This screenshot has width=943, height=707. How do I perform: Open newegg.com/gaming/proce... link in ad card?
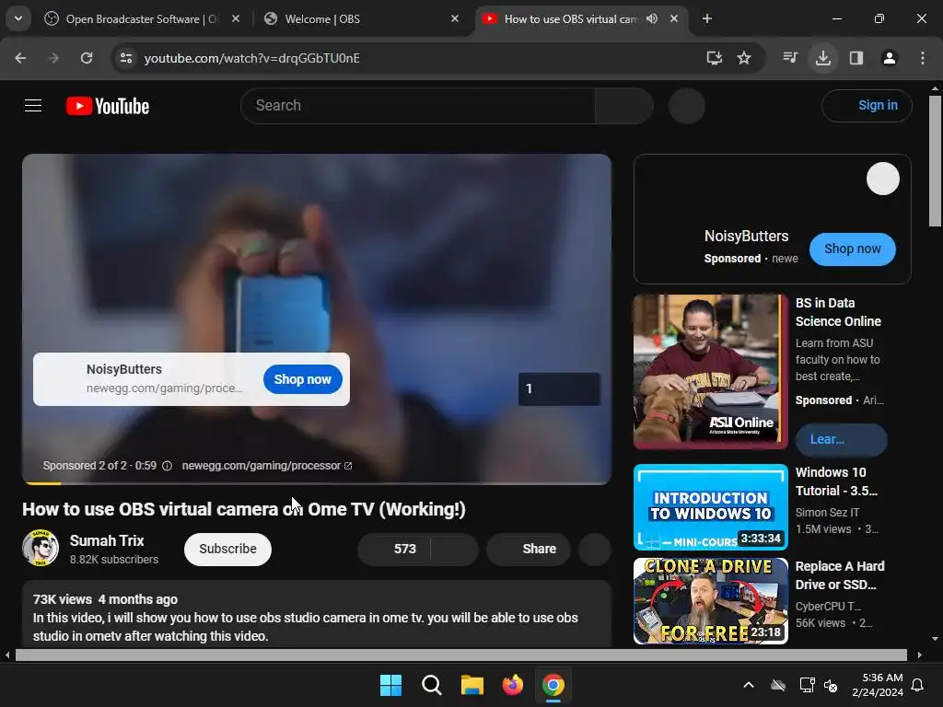[164, 388]
